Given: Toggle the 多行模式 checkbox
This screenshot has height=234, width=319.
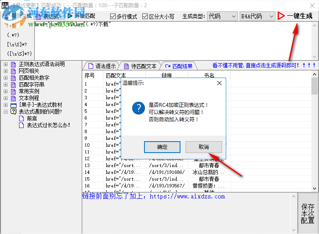Looking at the screenshot, I should [x=113, y=16].
